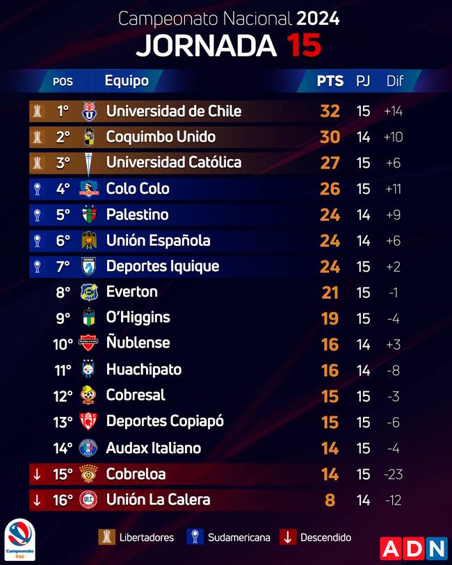Click the Descendido red arrow legend icon
The height and width of the screenshot is (565, 452).
coord(288,537)
